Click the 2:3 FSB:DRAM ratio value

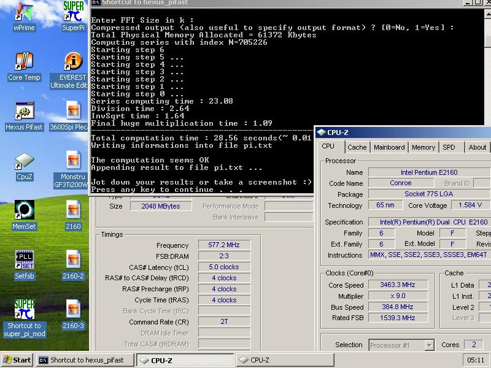(224, 256)
